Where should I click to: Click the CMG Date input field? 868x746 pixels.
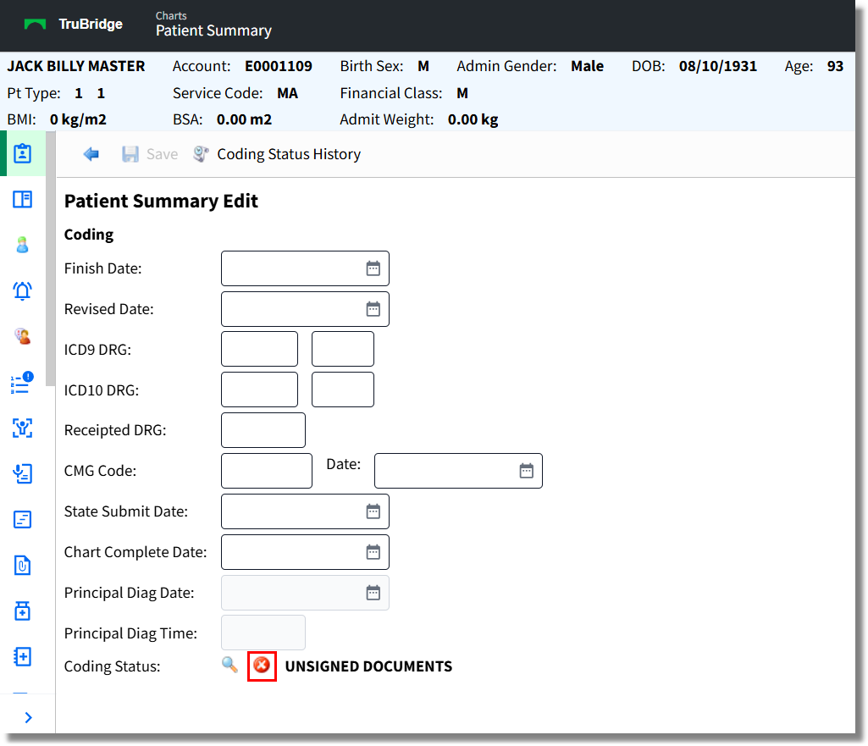point(458,471)
